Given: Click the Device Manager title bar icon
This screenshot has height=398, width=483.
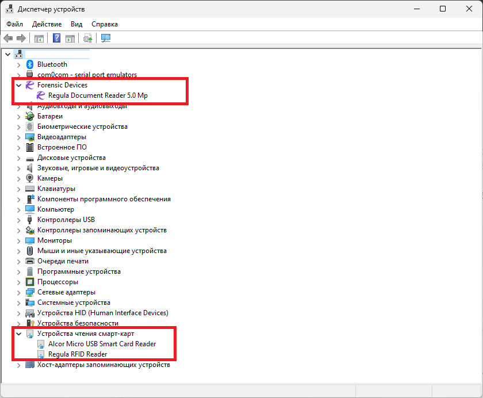Looking at the screenshot, I should tap(10, 9).
